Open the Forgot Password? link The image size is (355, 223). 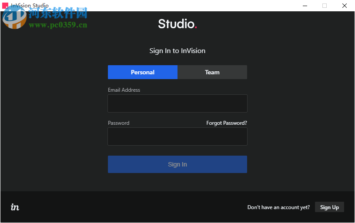227,123
